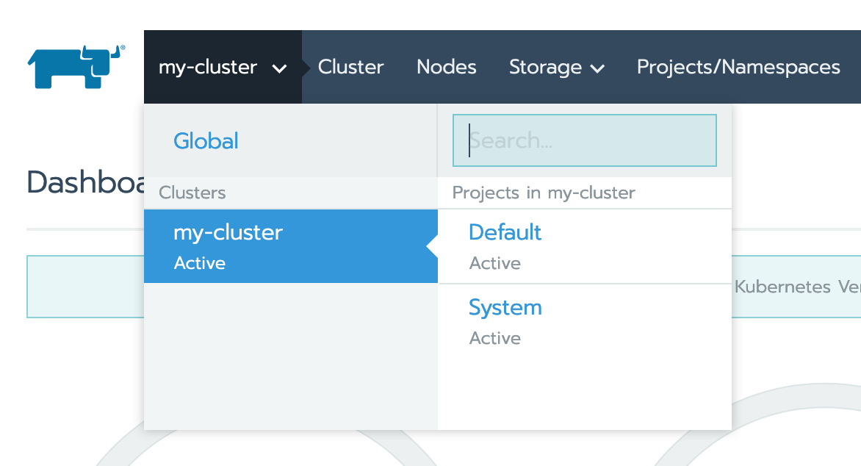
Task: Click Active status under my-cluster entry
Action: (200, 263)
